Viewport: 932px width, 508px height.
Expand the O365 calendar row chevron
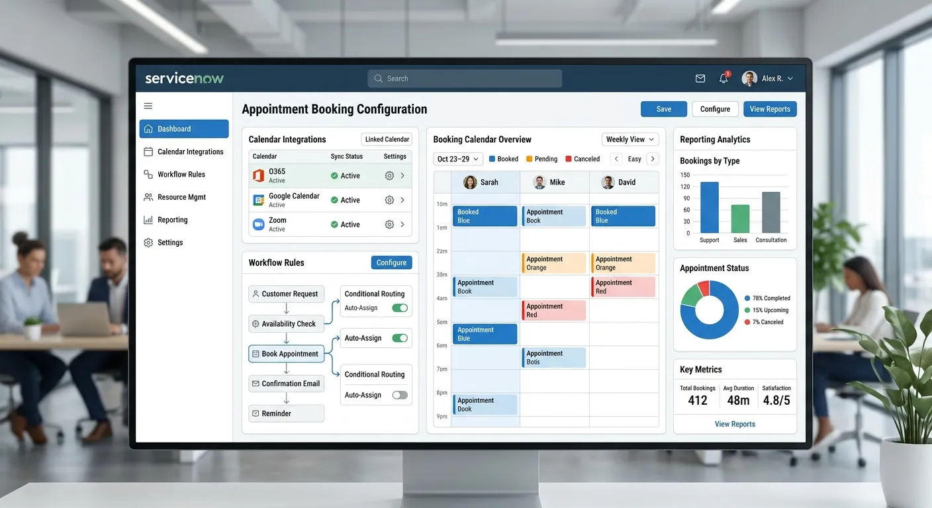(402, 176)
